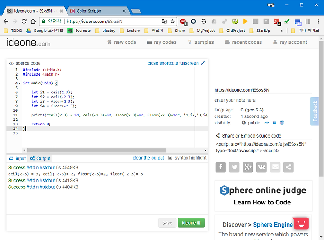Switch to the input tab
This screenshot has height=240, width=324.
18,159
